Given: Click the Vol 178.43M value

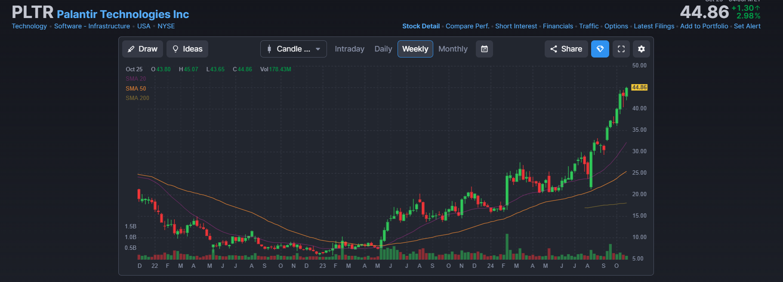Looking at the screenshot, I should [x=275, y=69].
